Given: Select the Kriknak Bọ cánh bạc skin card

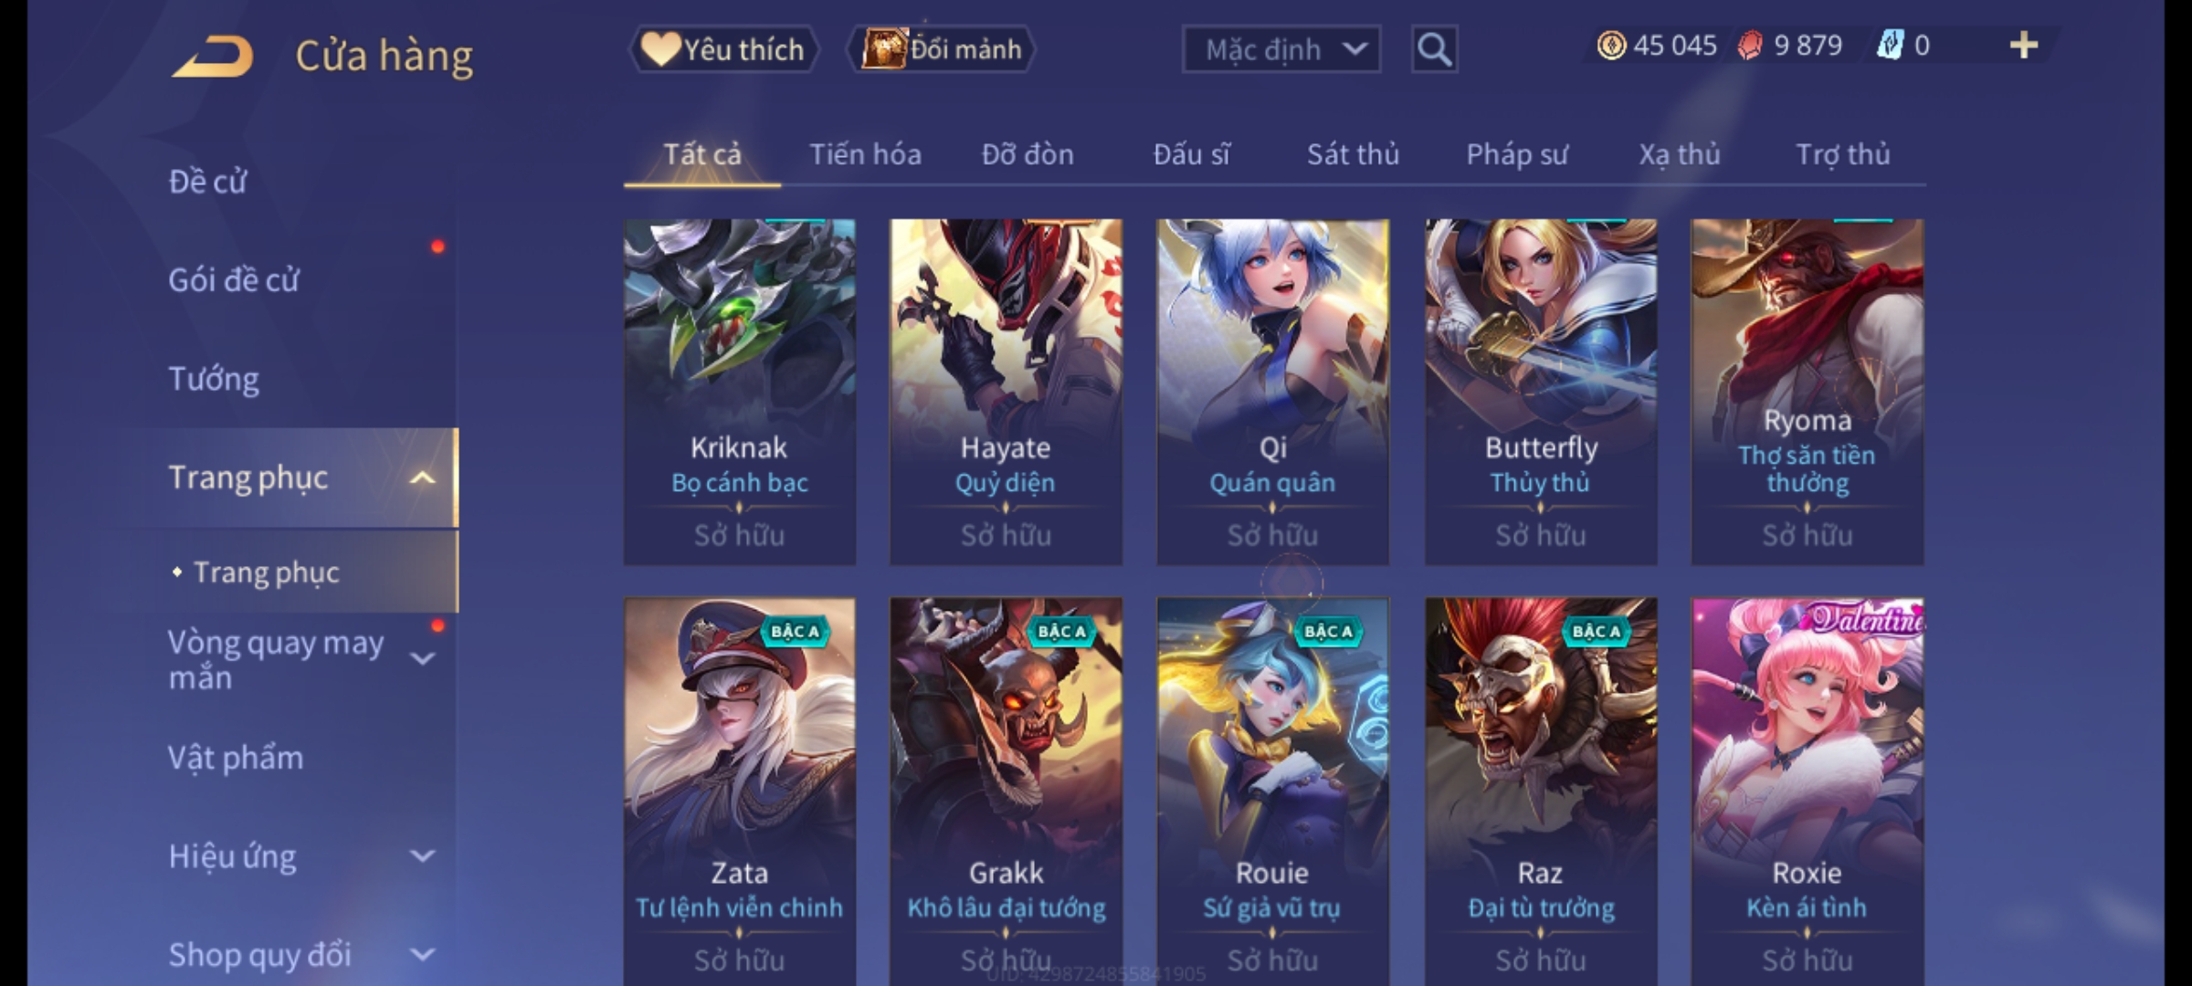Looking at the screenshot, I should tap(740, 392).
